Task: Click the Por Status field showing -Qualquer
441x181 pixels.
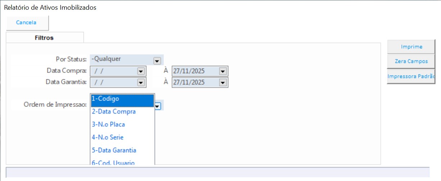Action: (121, 59)
